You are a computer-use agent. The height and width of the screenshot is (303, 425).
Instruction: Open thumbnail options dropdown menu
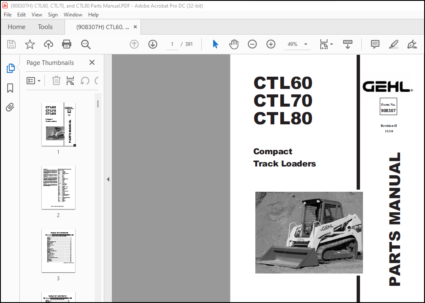[x=34, y=80]
